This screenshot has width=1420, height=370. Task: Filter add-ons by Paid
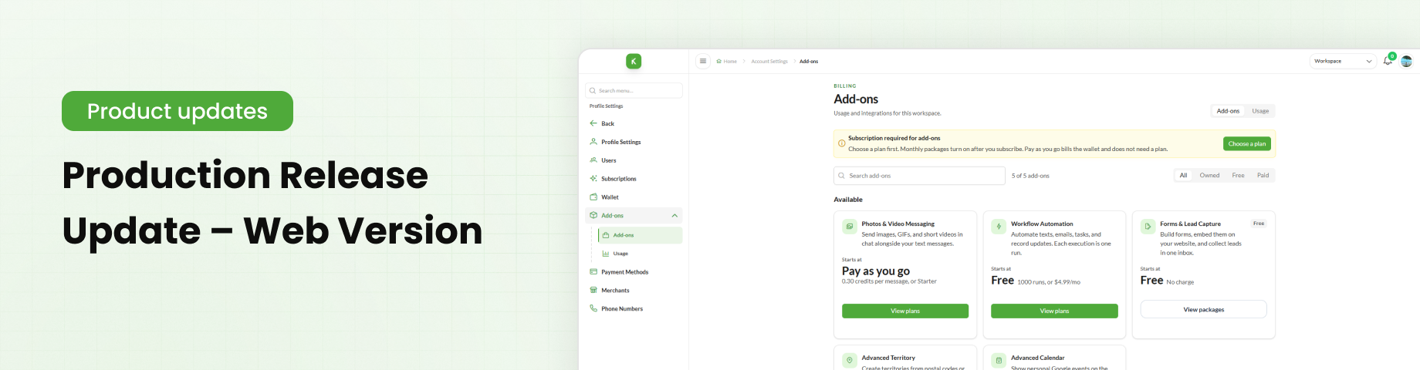point(1263,176)
